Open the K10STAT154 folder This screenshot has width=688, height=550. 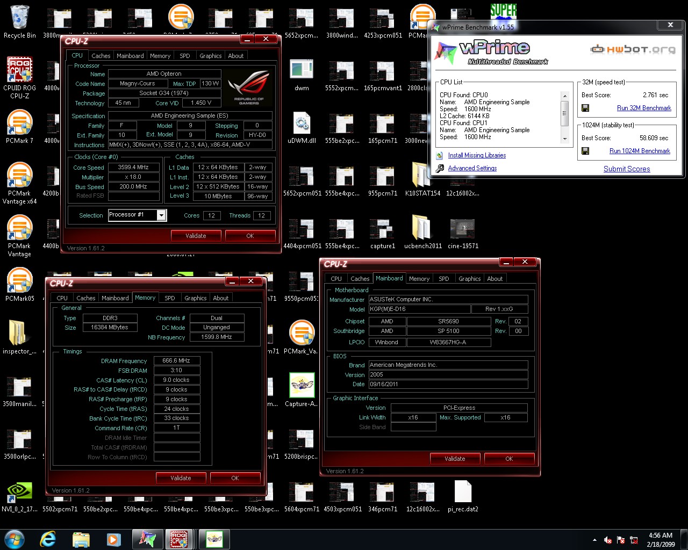[422, 179]
